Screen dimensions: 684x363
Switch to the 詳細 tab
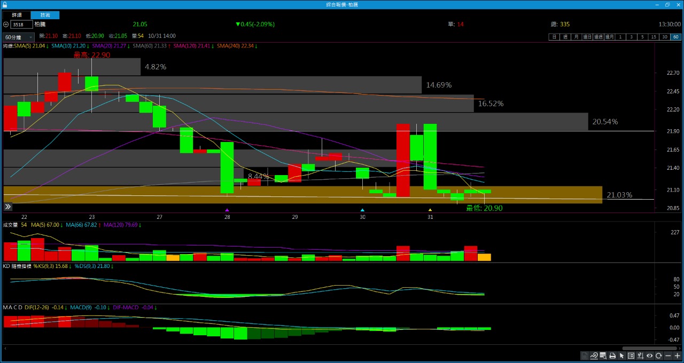[17, 15]
